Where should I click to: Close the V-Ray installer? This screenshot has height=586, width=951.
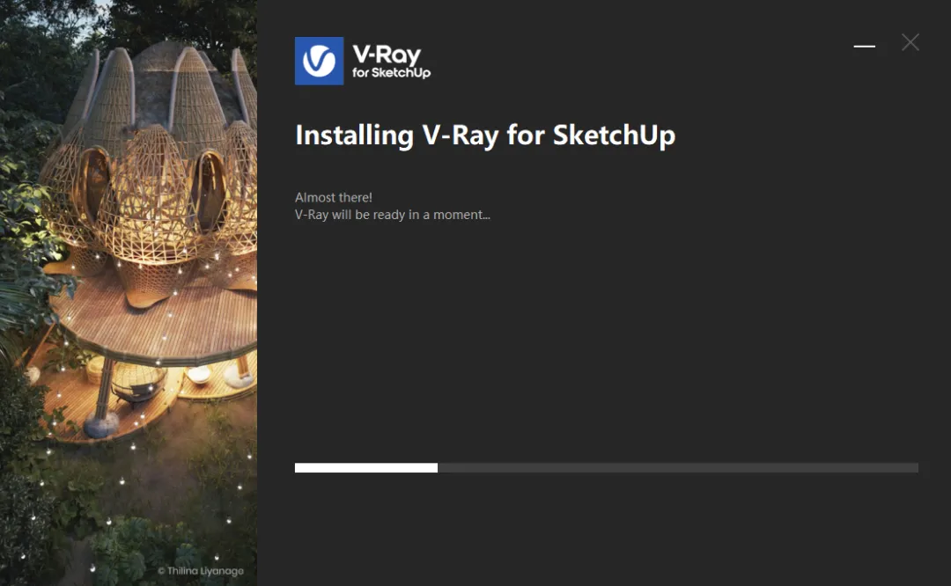tap(910, 42)
